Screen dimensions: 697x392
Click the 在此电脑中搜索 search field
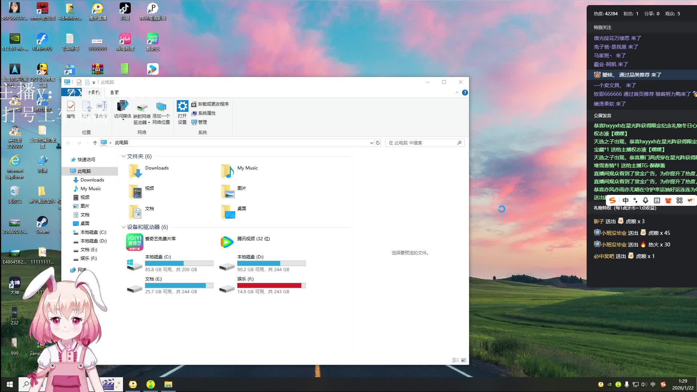(421, 143)
